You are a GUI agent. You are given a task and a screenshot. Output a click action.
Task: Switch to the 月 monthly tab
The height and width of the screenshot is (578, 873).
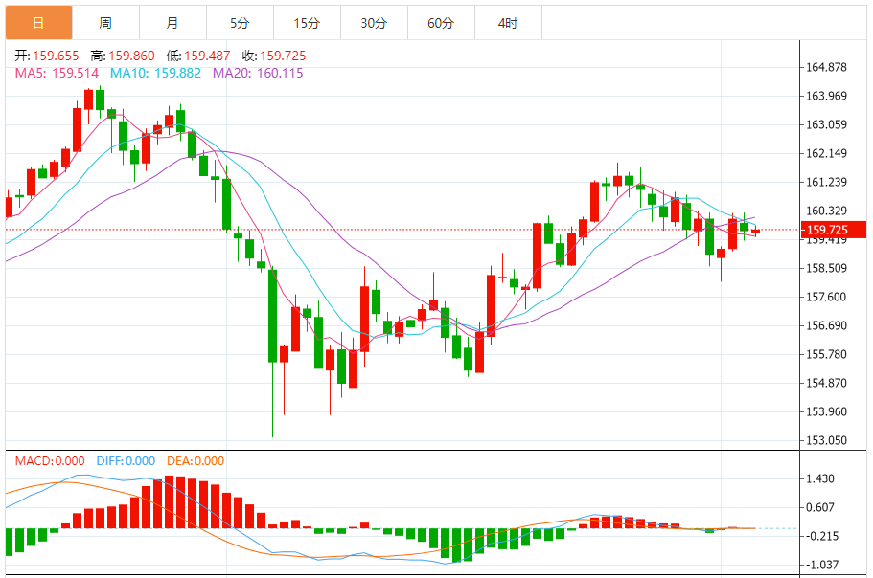tap(172, 23)
